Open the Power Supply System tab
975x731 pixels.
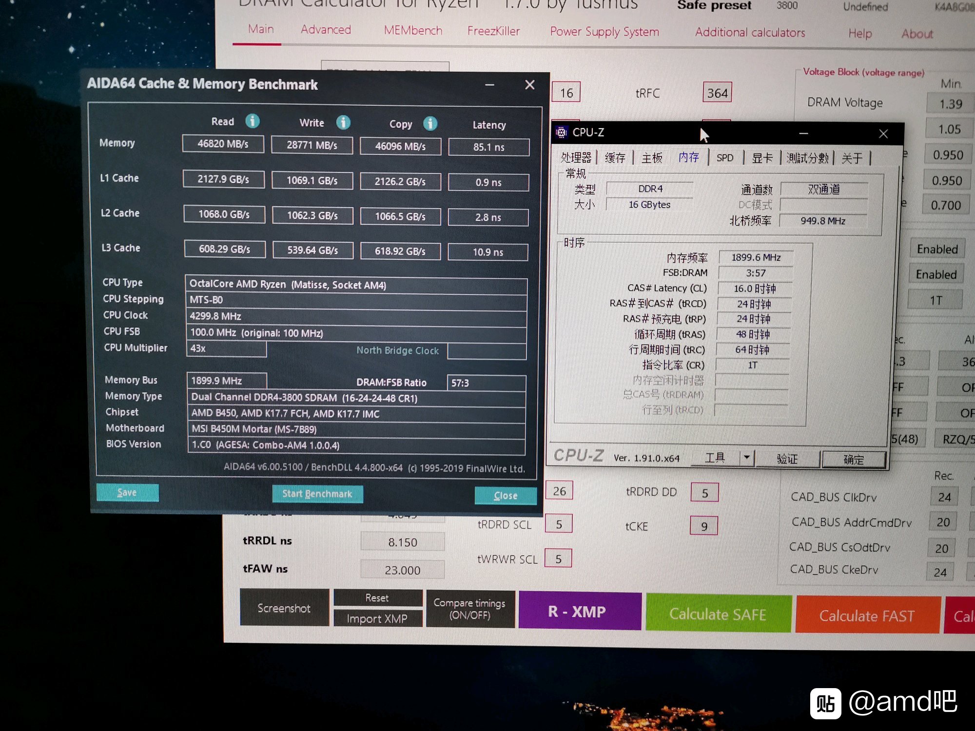[x=604, y=32]
